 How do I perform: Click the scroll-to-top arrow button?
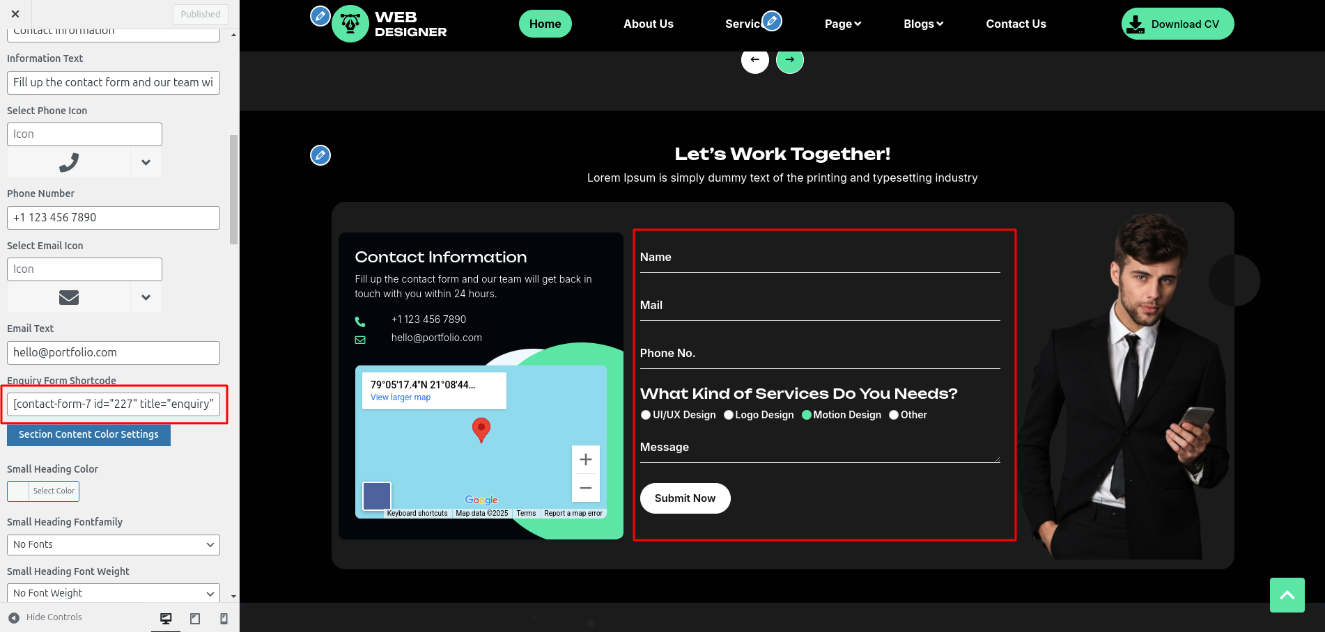pos(1287,595)
